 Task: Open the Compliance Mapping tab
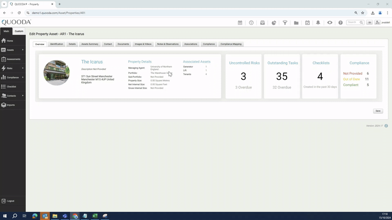pyautogui.click(x=231, y=44)
